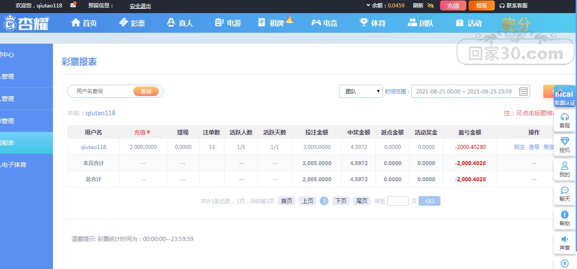Contact support via 联系客服

coord(514,6)
